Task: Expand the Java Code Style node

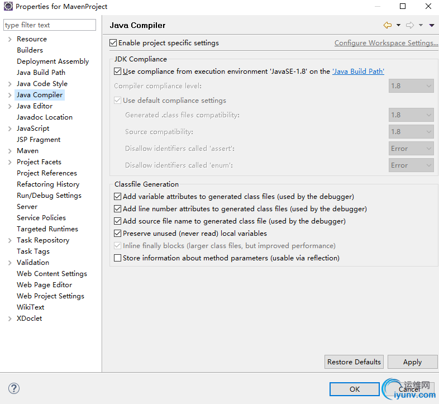Action: [x=10, y=84]
